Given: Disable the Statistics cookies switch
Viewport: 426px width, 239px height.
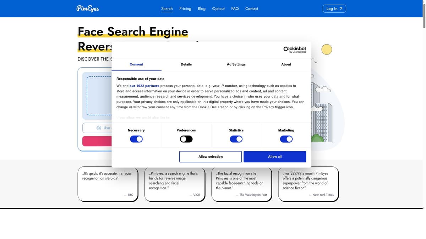Looking at the screenshot, I should click(x=236, y=139).
